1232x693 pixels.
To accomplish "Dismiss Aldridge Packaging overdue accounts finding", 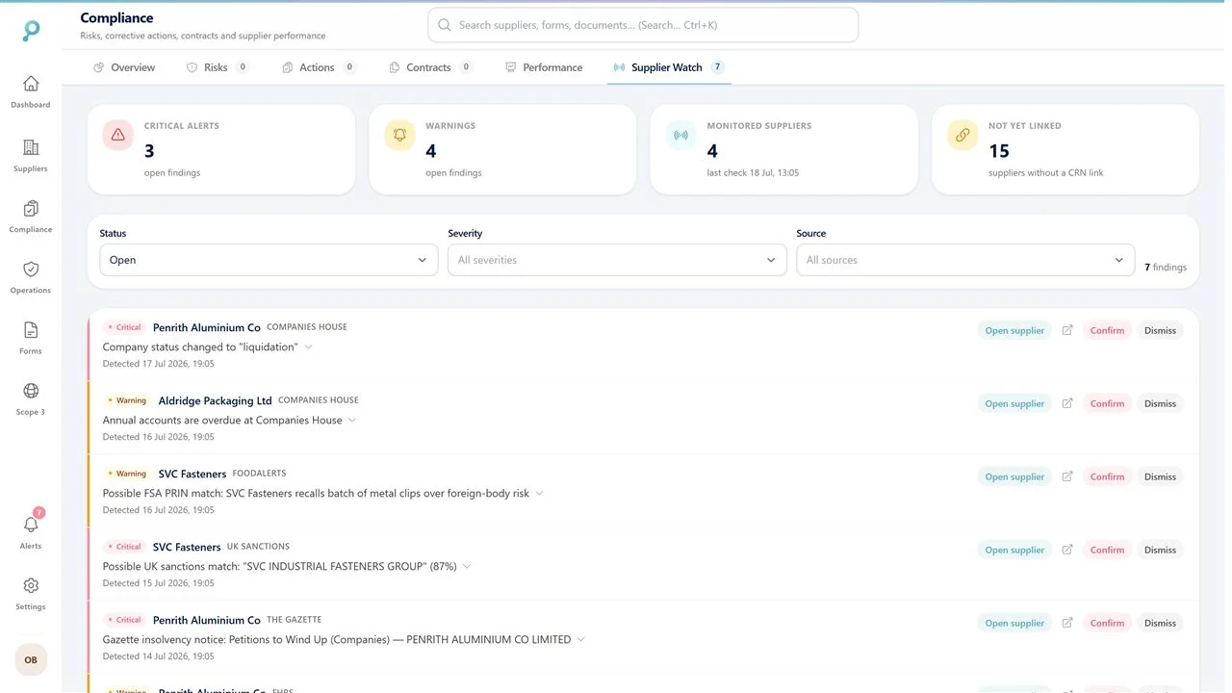I will [1160, 403].
